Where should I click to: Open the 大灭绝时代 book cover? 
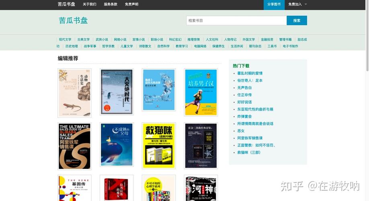117,92
